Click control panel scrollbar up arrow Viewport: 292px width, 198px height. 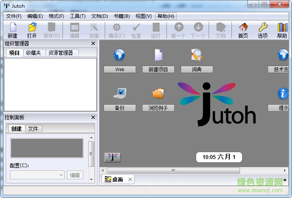tap(91, 138)
